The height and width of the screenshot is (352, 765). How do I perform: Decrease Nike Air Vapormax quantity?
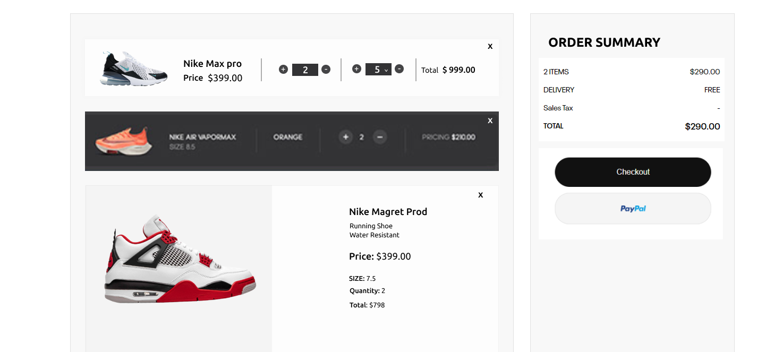point(379,137)
